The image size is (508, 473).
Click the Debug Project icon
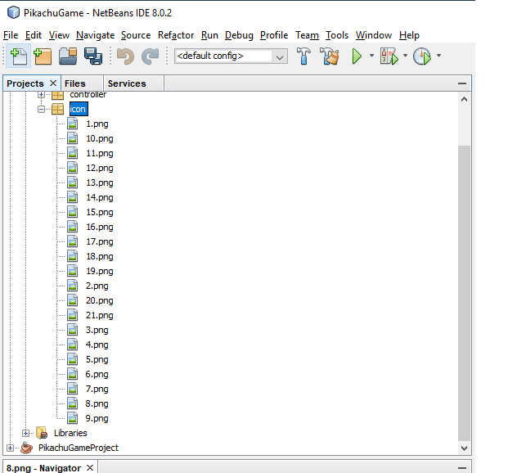coord(389,56)
